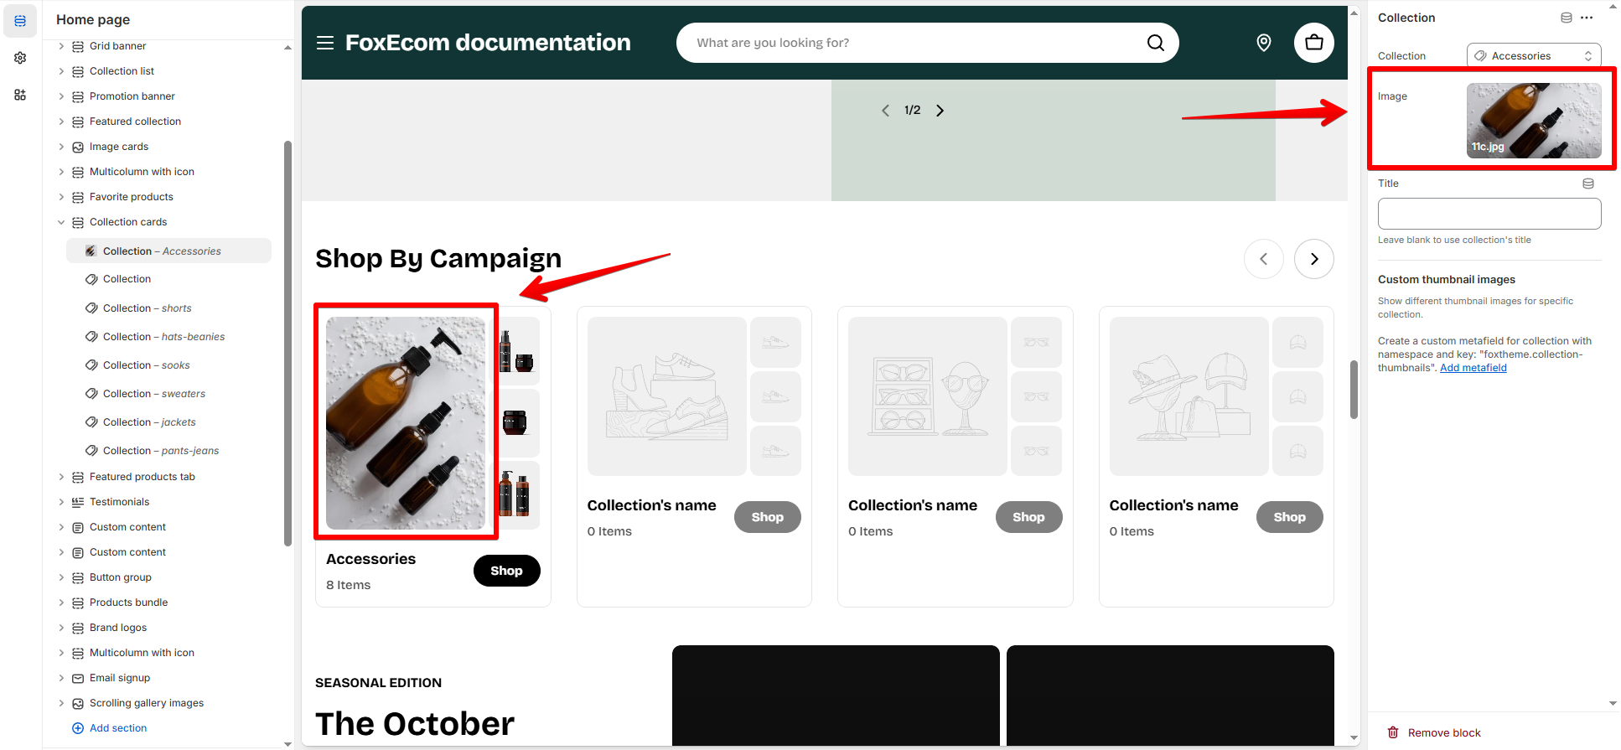
Task: Open the App embeds icon in left rail
Action: click(x=20, y=95)
